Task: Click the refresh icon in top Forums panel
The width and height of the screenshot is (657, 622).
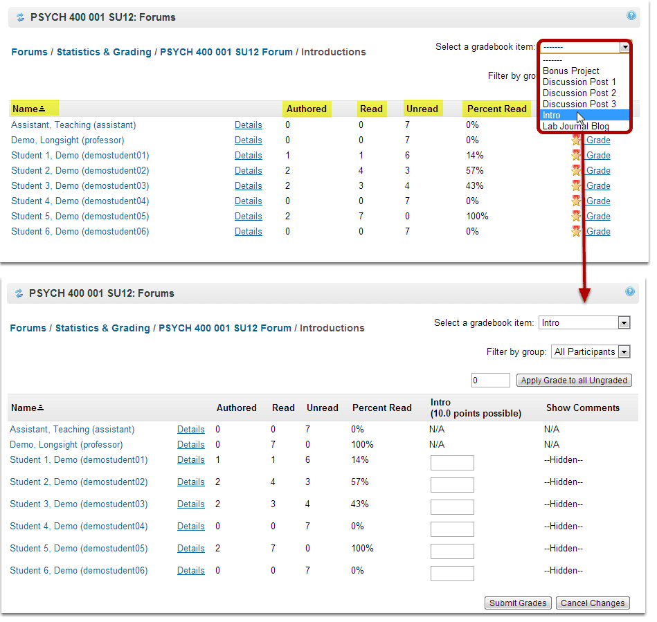Action: 20,17
